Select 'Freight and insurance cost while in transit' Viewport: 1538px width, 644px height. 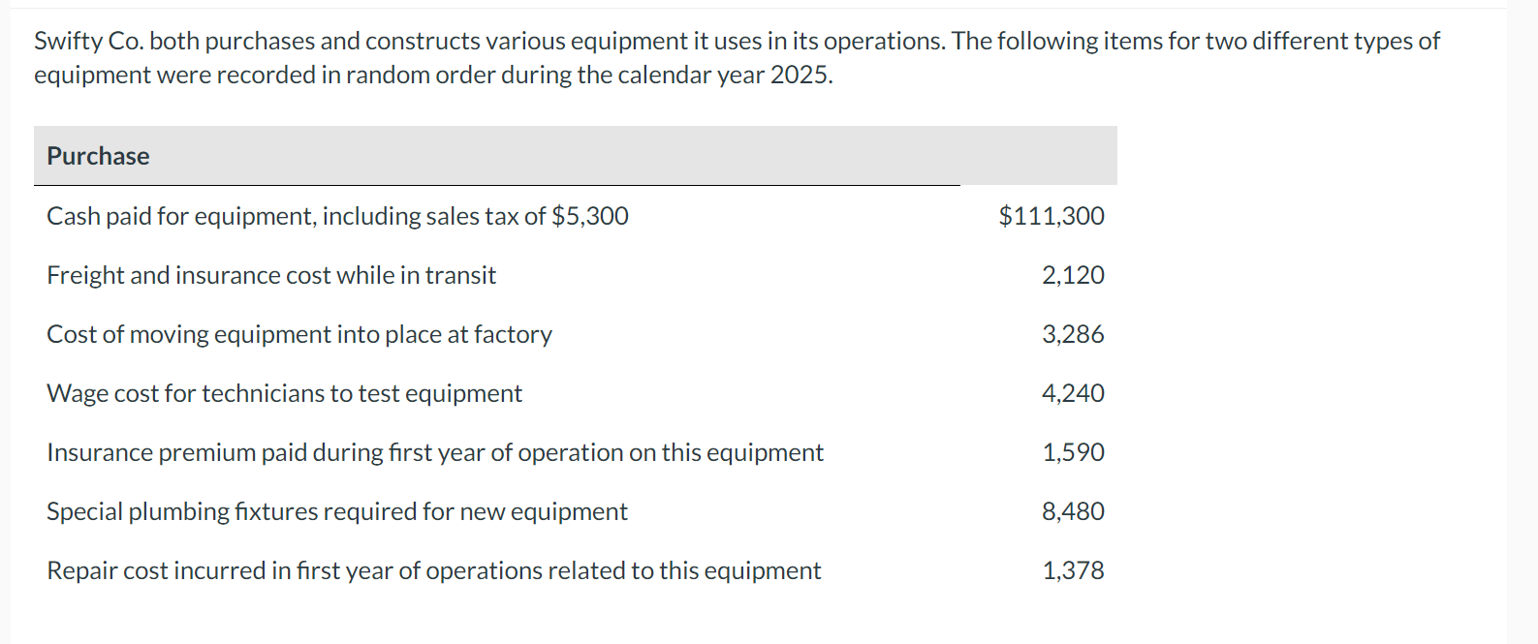(x=271, y=275)
